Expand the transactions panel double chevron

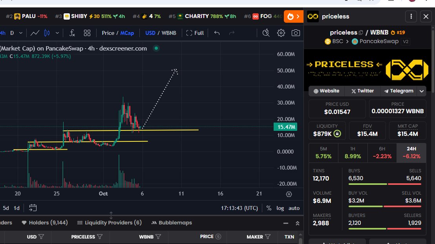coord(298,223)
